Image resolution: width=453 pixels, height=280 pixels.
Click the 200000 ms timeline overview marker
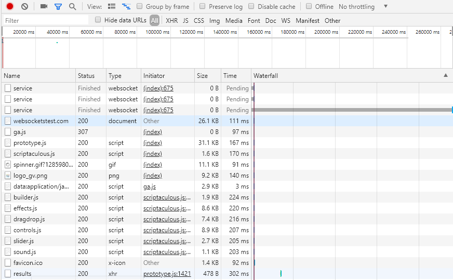(x=326, y=32)
